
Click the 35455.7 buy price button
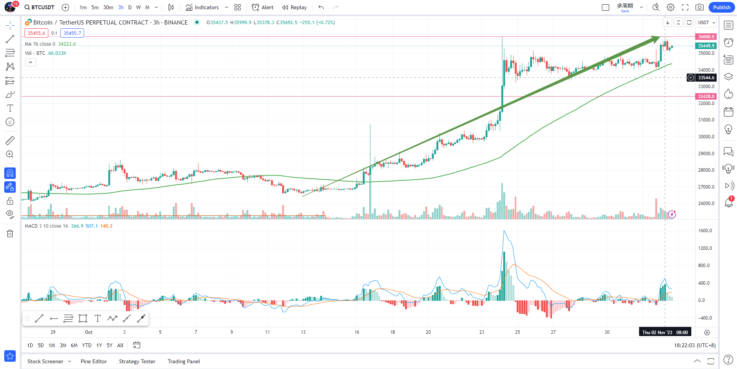(x=72, y=33)
